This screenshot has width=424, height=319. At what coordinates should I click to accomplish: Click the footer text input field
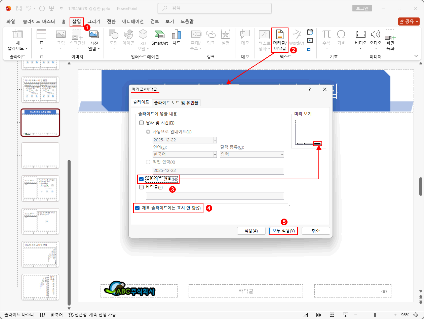pyautogui.click(x=215, y=196)
